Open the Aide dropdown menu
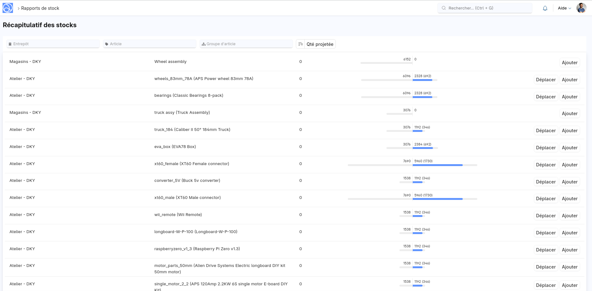This screenshot has height=291, width=592. coord(564,8)
